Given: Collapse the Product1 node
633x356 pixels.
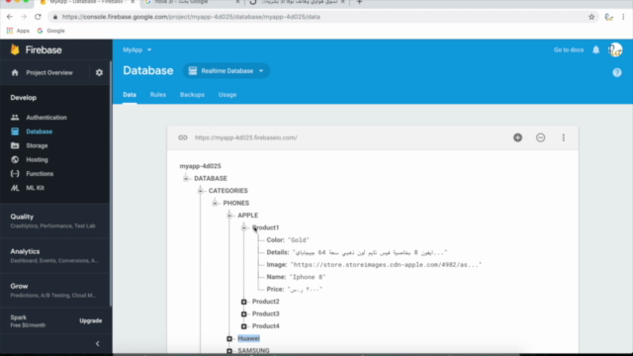Looking at the screenshot, I should point(244,227).
